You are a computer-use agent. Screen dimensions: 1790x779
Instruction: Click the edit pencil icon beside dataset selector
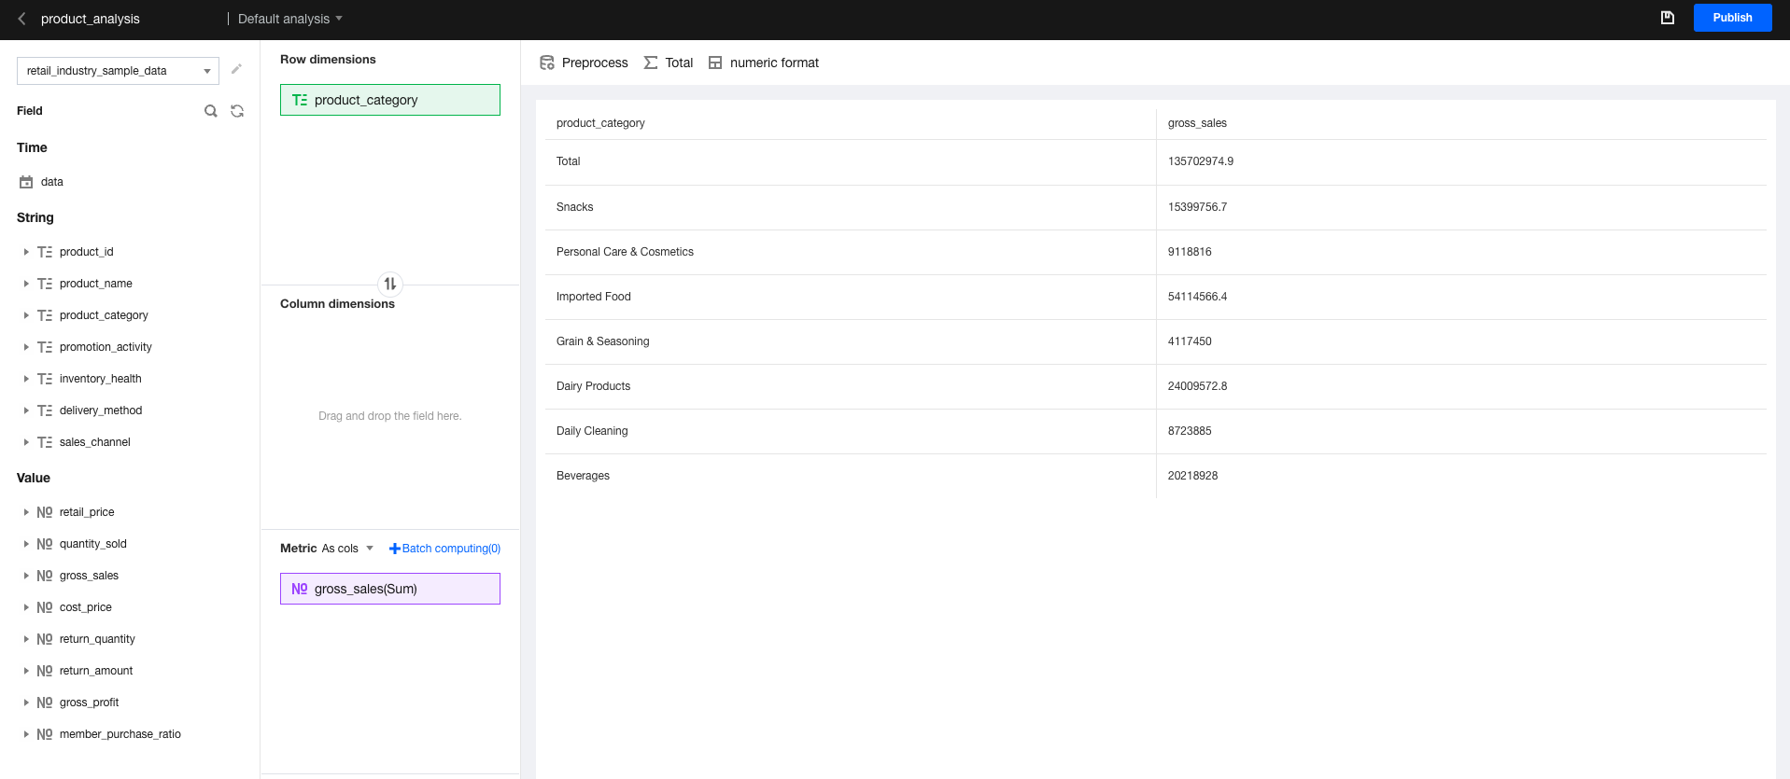237,69
